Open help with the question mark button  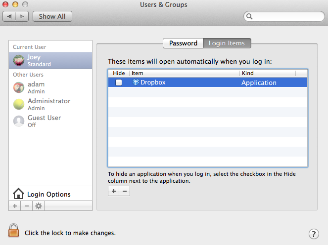(313, 234)
